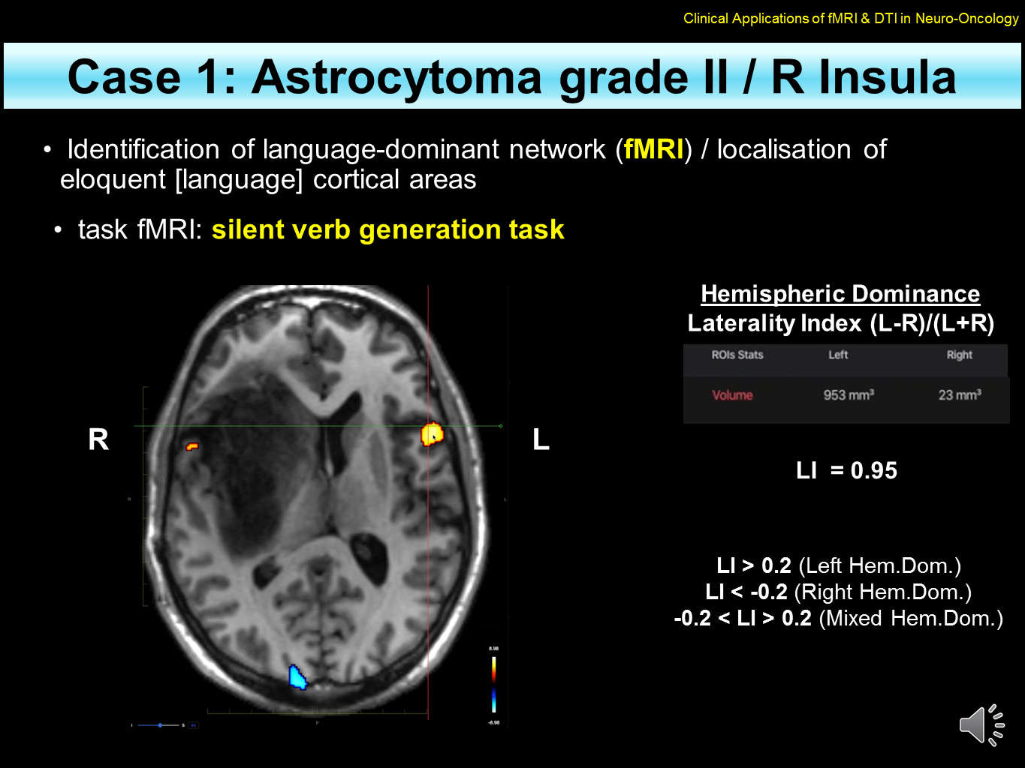This screenshot has height=768, width=1025.
Task: Select the 'ROIs Stats' column header
Action: click(x=737, y=355)
